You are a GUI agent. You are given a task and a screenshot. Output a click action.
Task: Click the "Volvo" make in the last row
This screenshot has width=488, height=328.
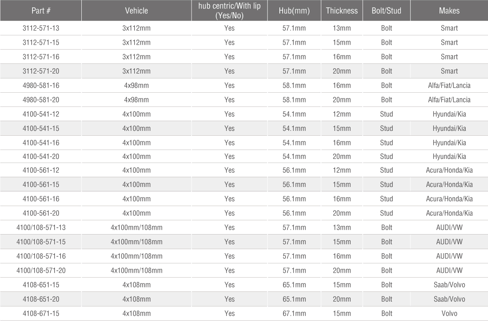(449, 313)
